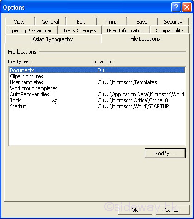Select the Edit tab
This screenshot has width=194, height=219.
pyautogui.click(x=81, y=22)
